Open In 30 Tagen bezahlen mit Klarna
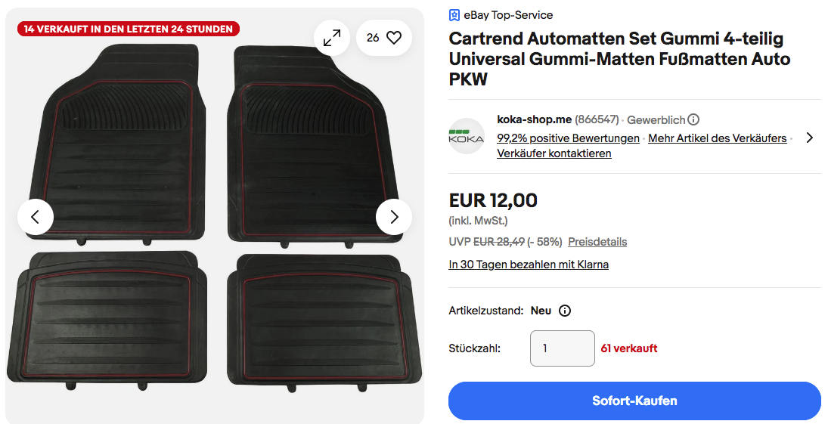Image resolution: width=828 pixels, height=424 pixels. point(529,265)
